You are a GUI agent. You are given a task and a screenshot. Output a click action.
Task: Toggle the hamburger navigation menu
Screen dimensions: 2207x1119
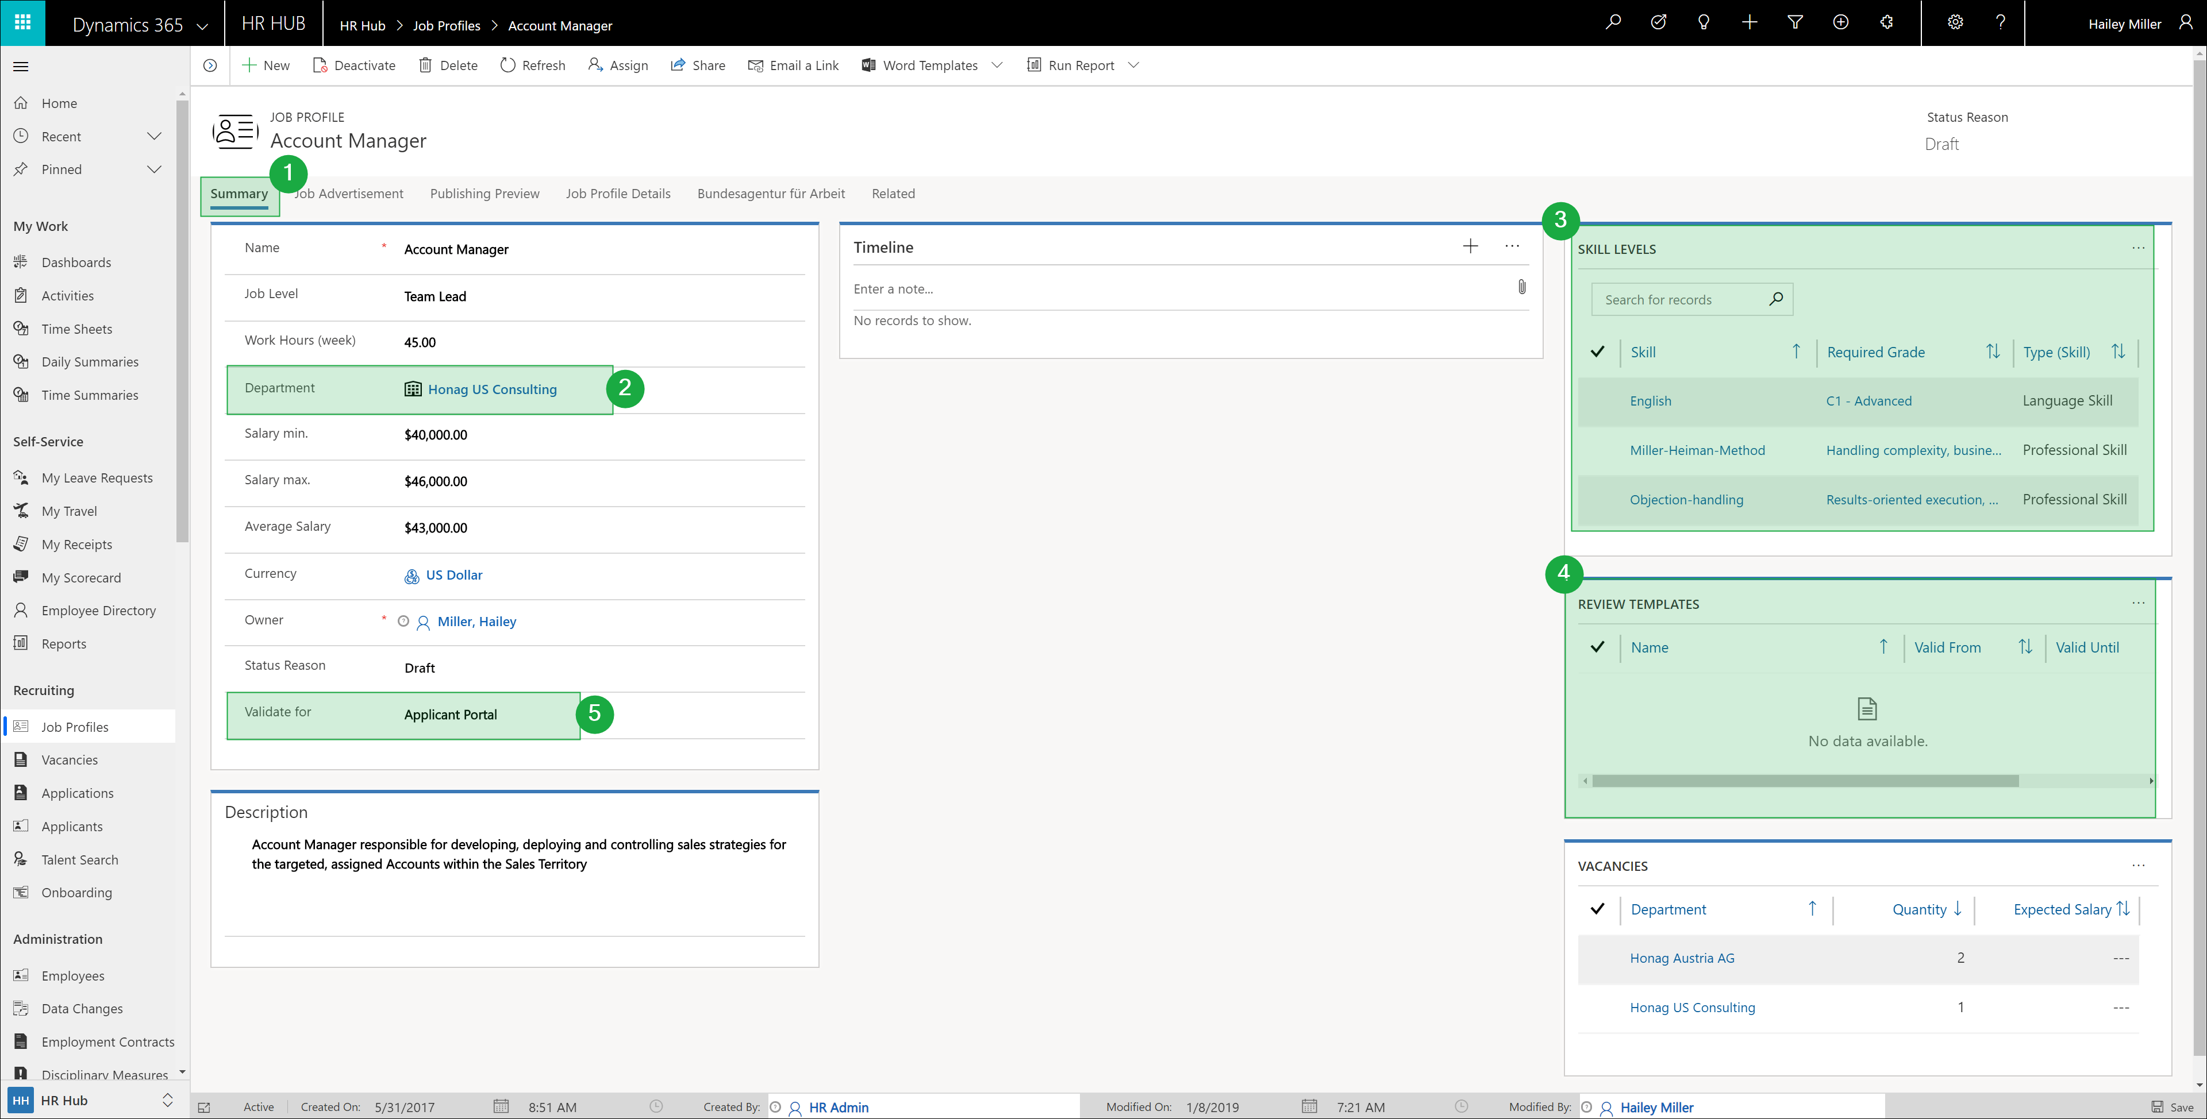[x=21, y=66]
